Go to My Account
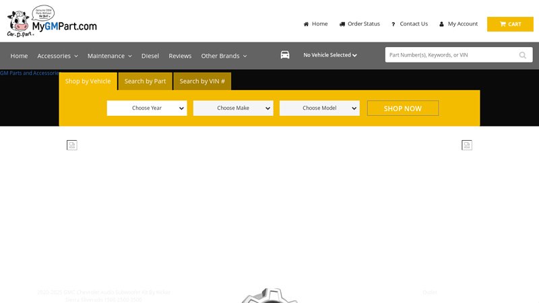 [463, 24]
